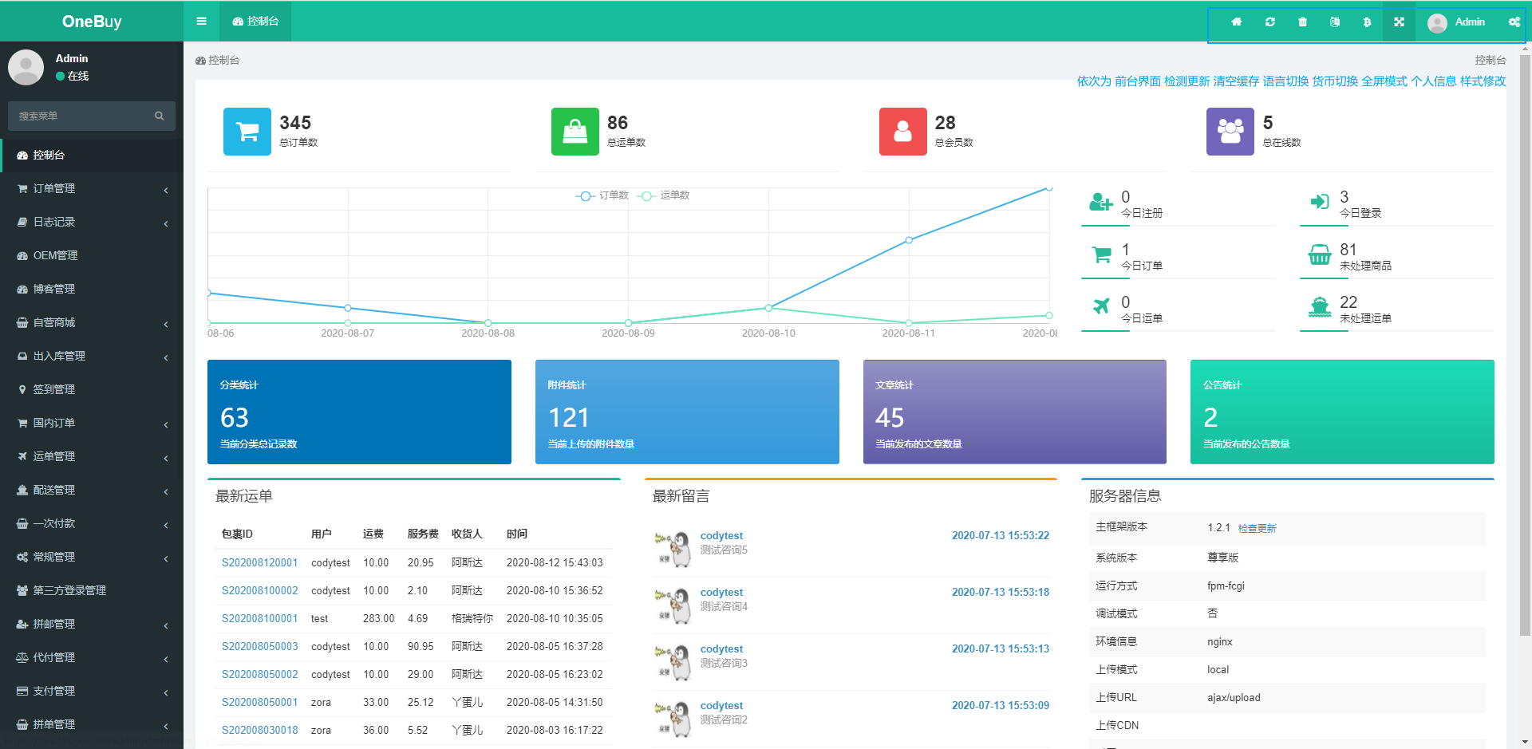
Task: Expand the 运单管理 sidebar menu
Action: 92,457
